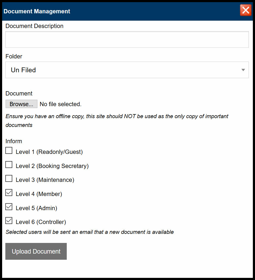Untick the Level 6 (Controller) checkbox
The width and height of the screenshot is (255, 280).
(x=9, y=221)
